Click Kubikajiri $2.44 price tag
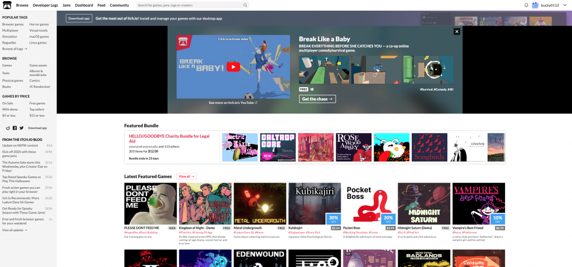Screen dimensions: 572x267 coord(336,228)
